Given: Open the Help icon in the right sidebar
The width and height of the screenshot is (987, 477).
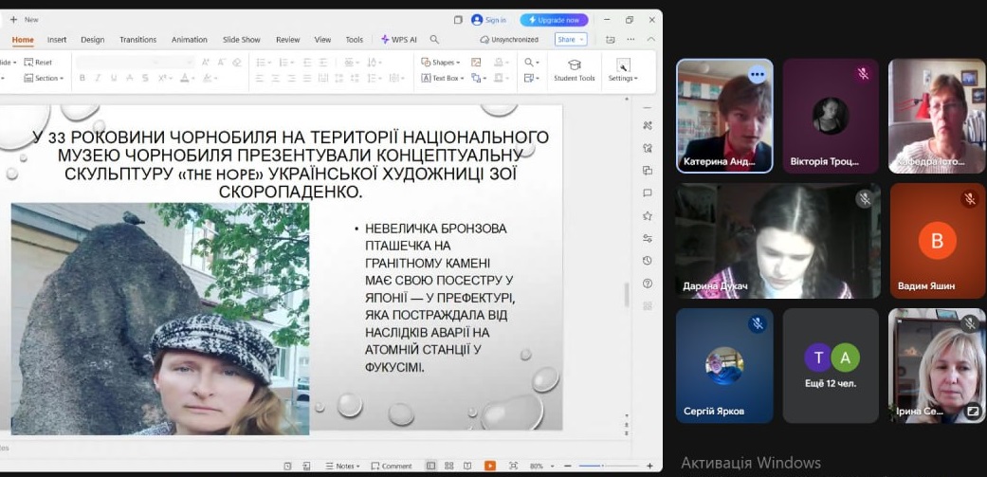Looking at the screenshot, I should pyautogui.click(x=648, y=283).
